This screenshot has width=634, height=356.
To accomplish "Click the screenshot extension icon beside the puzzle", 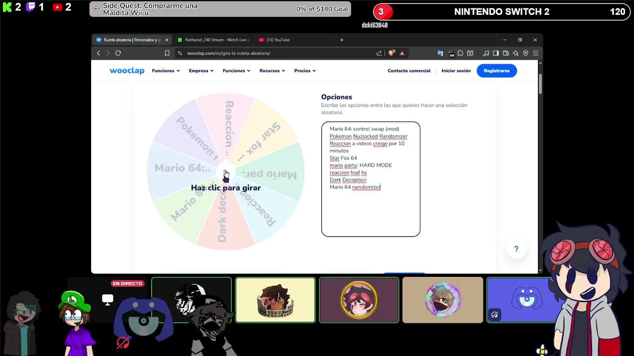I will [470, 53].
